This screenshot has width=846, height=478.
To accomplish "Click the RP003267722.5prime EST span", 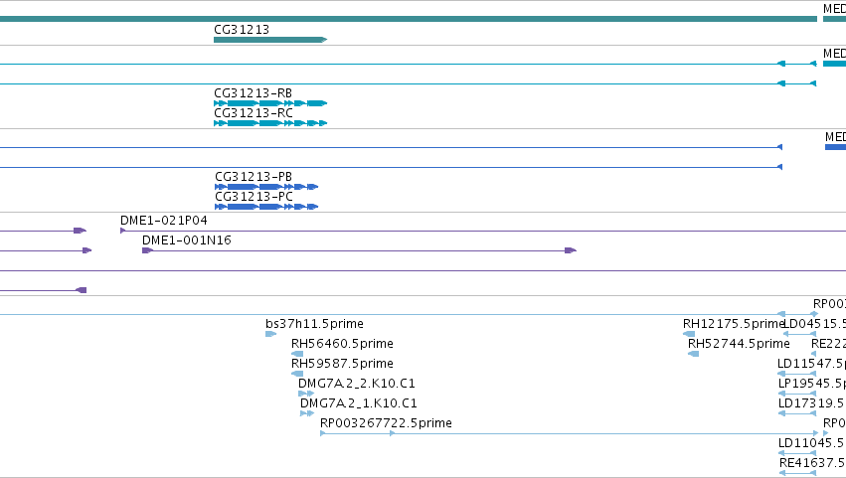I will (x=570, y=433).
